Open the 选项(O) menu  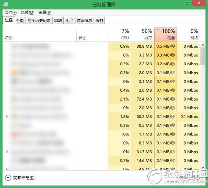[28, 12]
